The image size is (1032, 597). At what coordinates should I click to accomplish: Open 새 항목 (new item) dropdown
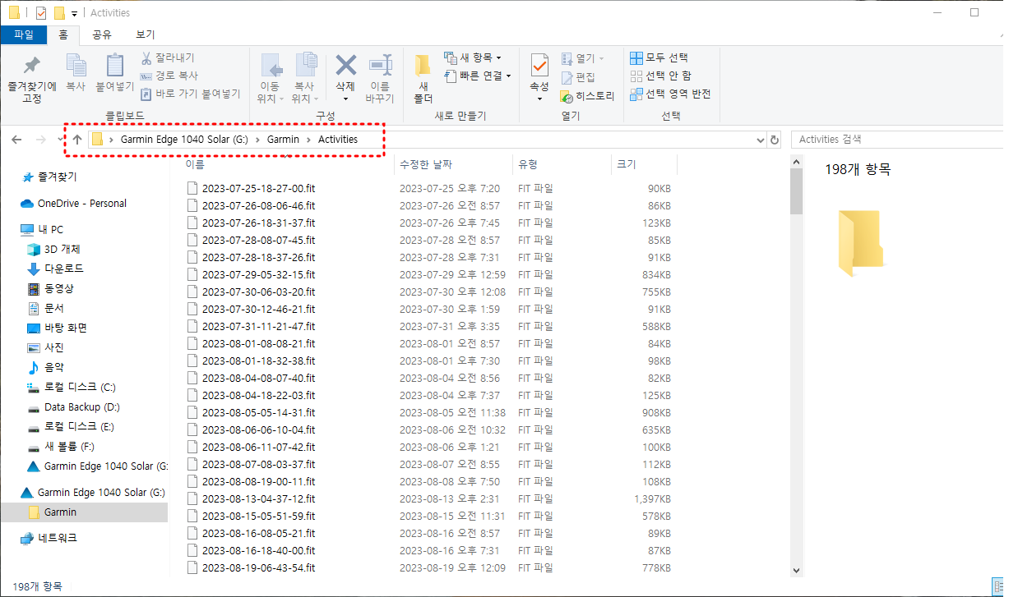point(473,57)
